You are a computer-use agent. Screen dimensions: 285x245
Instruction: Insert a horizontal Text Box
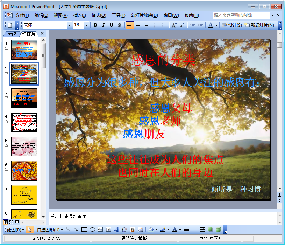click(x=100, y=230)
